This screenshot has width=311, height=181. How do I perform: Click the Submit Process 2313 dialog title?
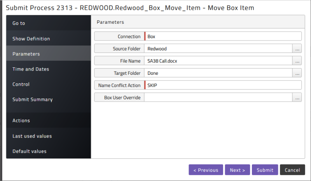tap(130, 8)
